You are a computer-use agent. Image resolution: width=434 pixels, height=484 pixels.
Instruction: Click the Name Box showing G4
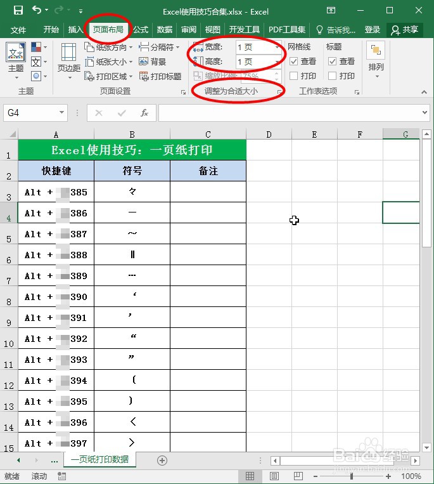(x=30, y=113)
